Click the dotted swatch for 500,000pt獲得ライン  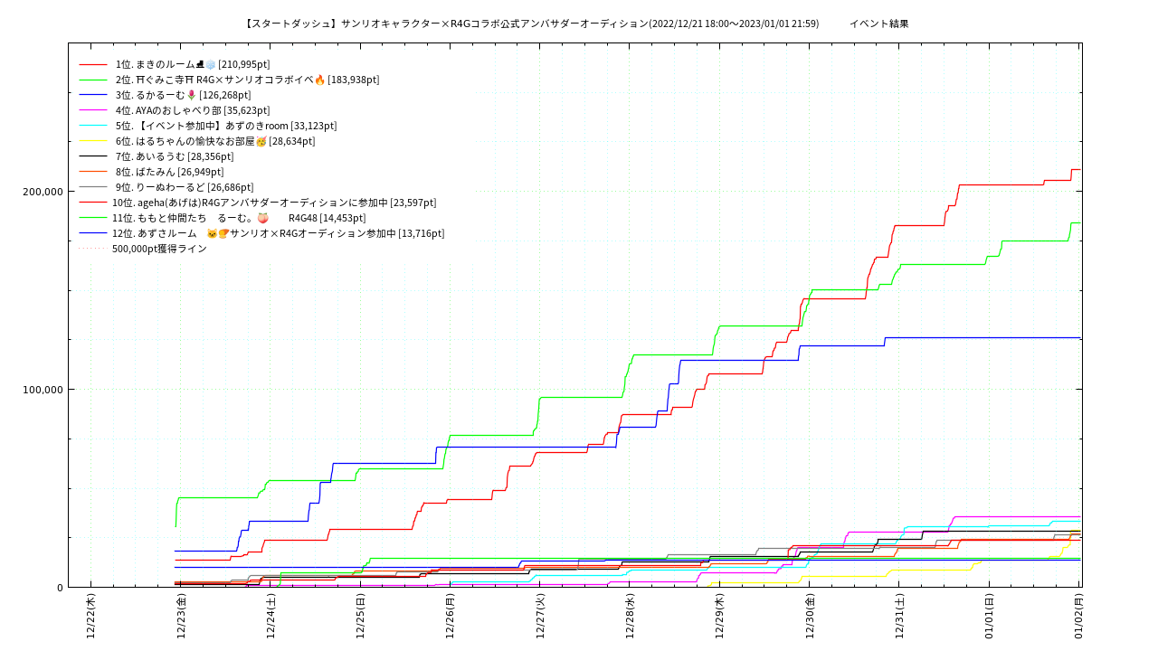(x=93, y=249)
